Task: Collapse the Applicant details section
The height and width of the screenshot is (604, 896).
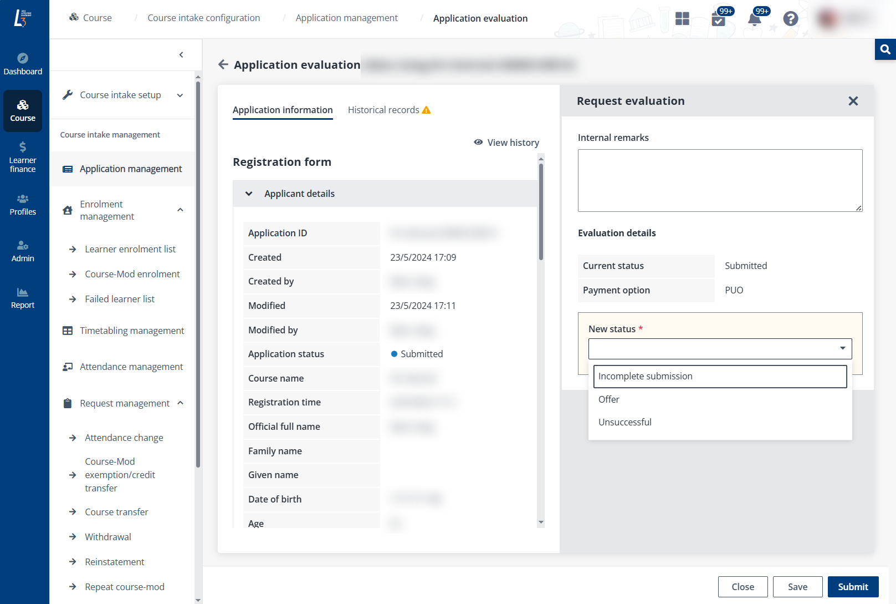Action: click(249, 194)
